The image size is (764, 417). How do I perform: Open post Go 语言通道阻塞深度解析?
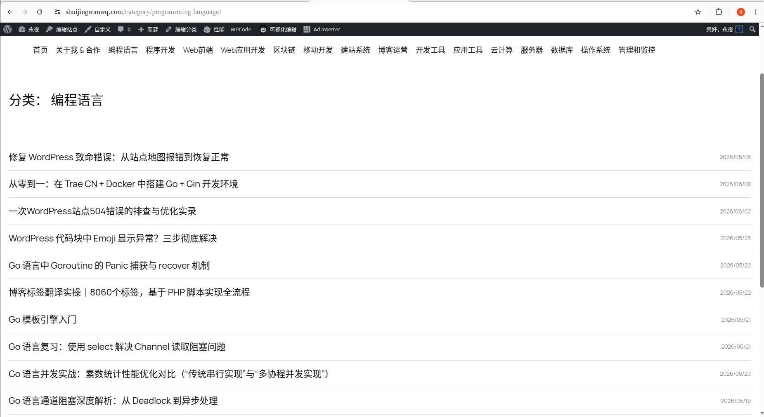pos(113,401)
